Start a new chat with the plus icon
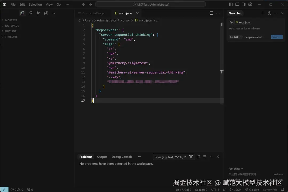Screen dimensions: 288x192 [263, 13]
